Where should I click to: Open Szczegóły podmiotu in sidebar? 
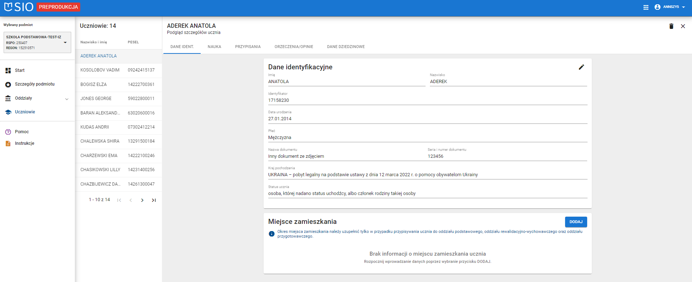pyautogui.click(x=34, y=84)
